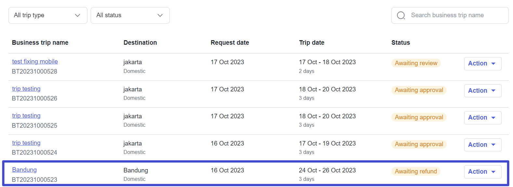Open the All status dropdown

pos(130,15)
